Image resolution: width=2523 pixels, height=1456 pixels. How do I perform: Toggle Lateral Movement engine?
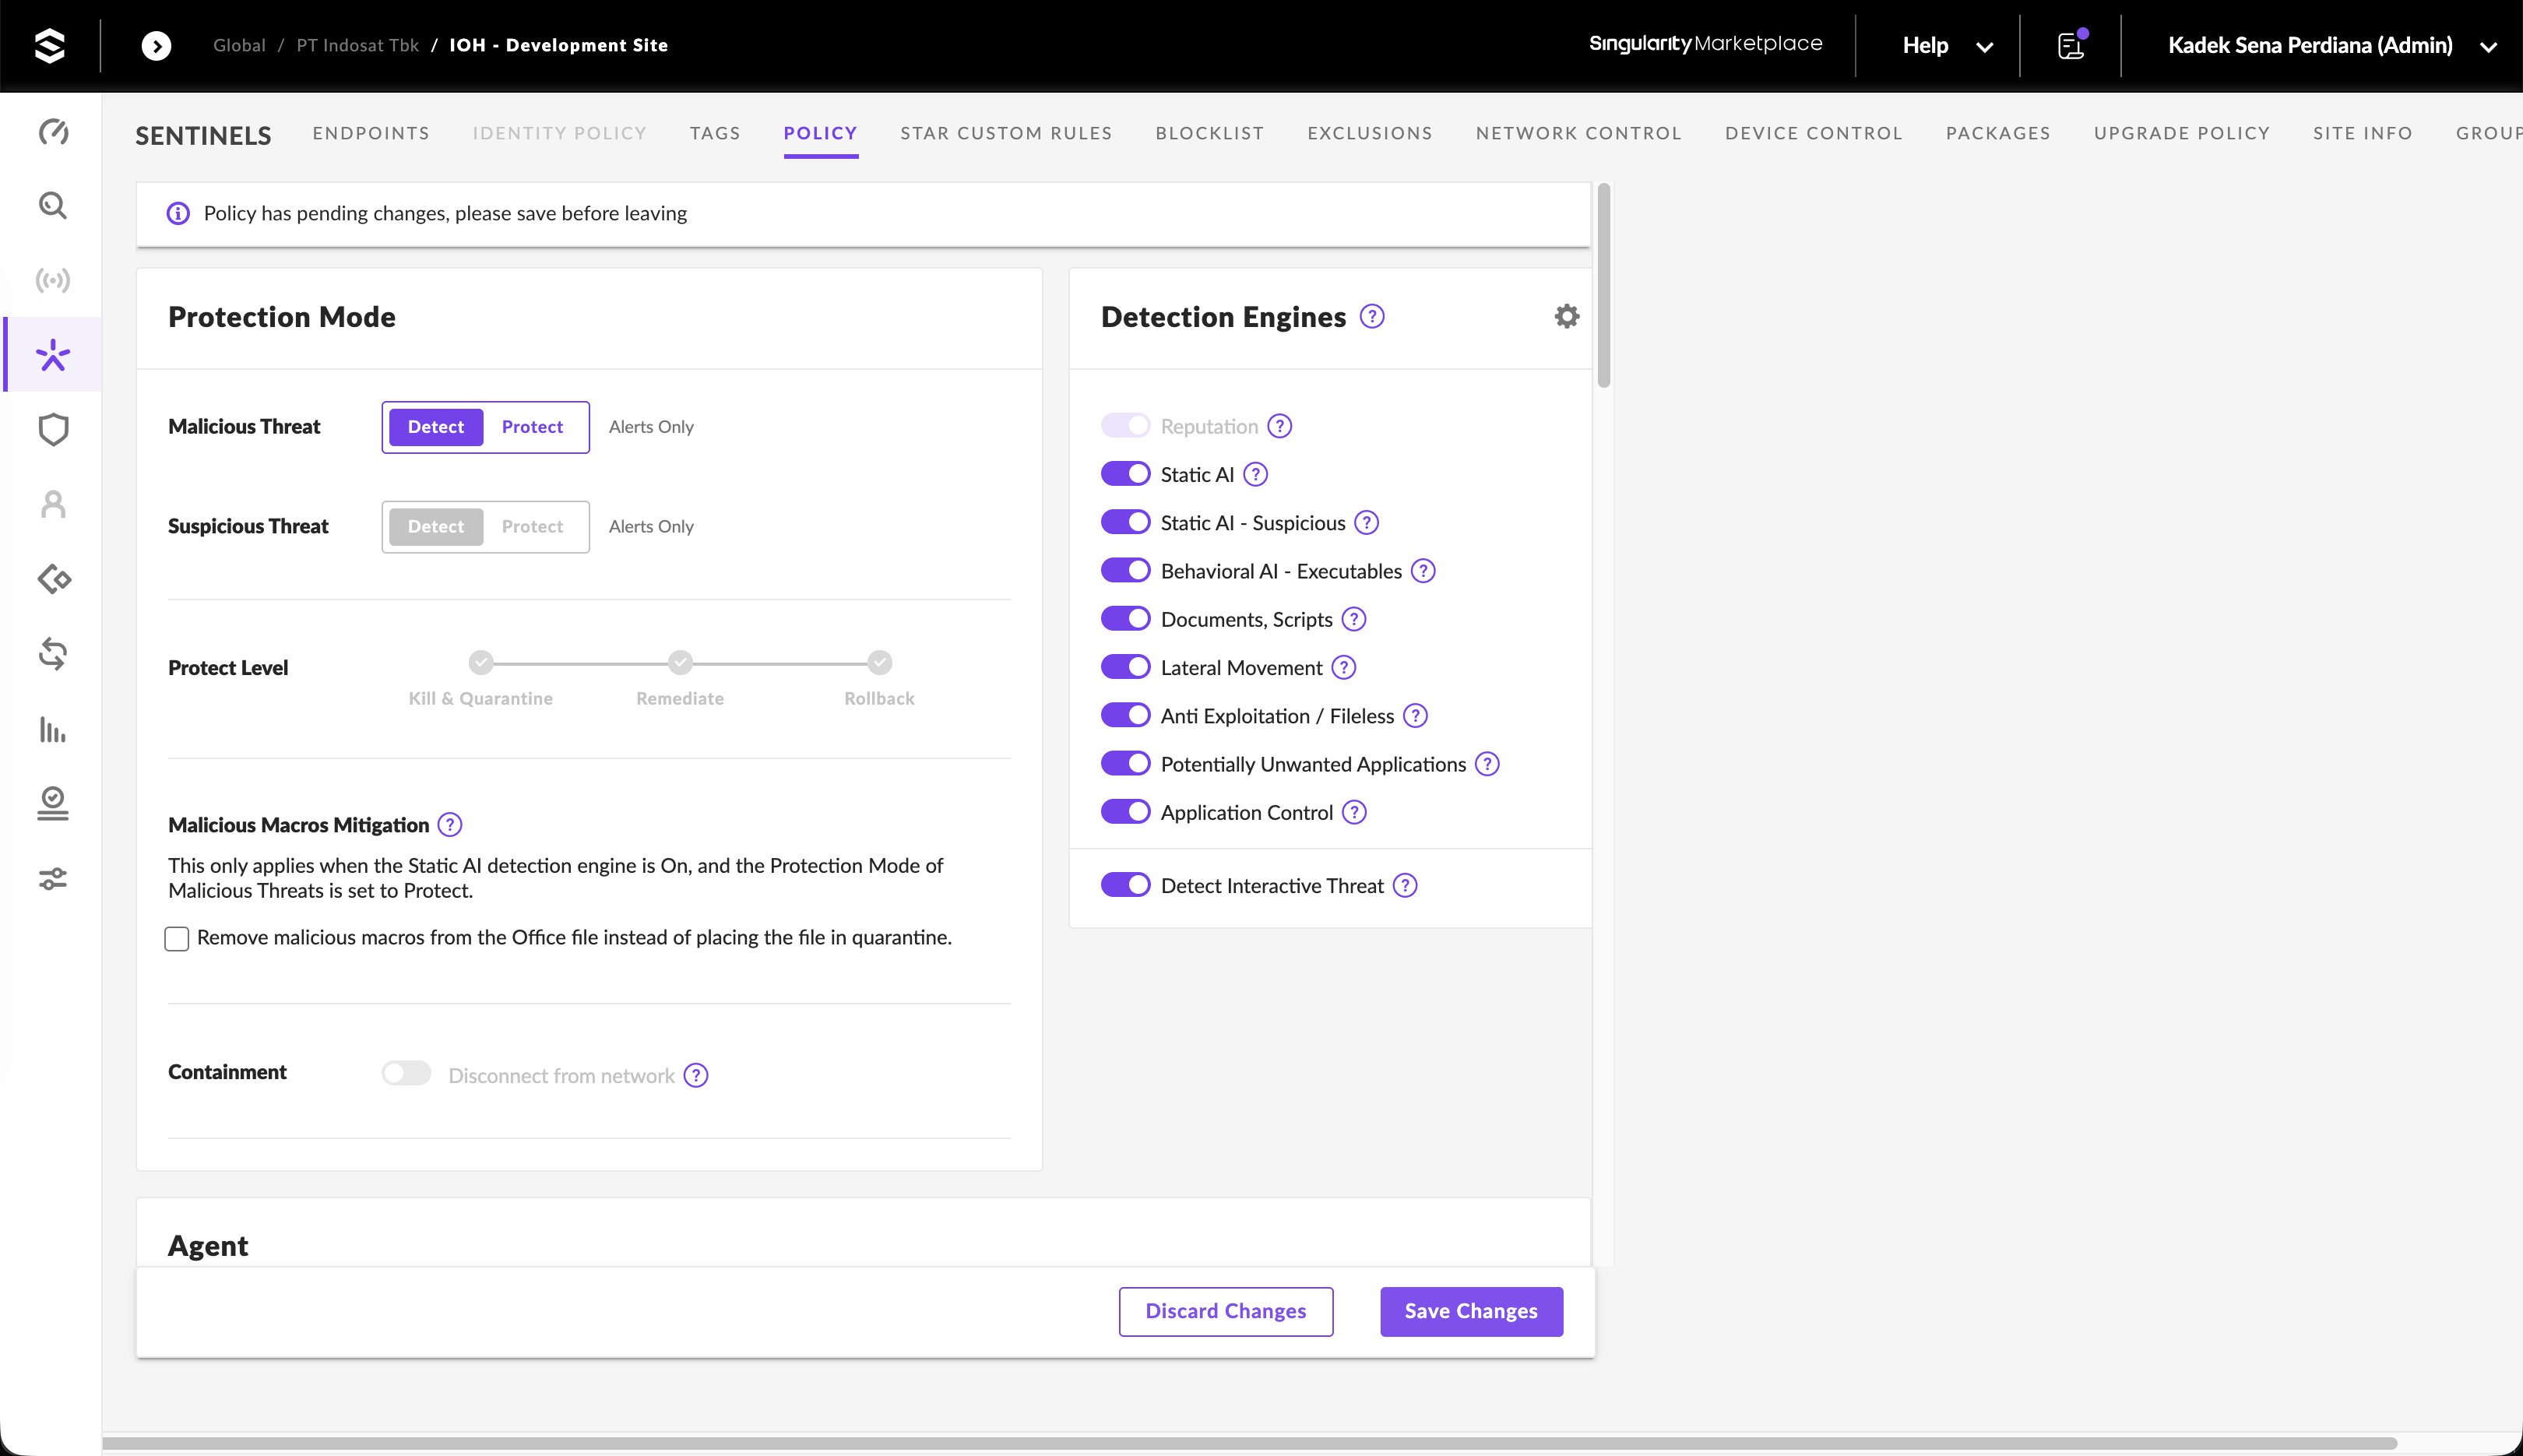pos(1126,667)
